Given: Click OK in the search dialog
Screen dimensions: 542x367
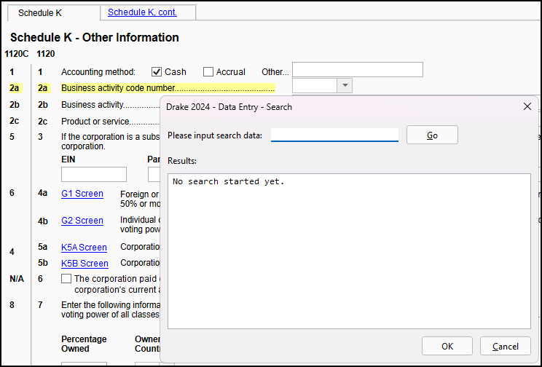Looking at the screenshot, I should [447, 346].
